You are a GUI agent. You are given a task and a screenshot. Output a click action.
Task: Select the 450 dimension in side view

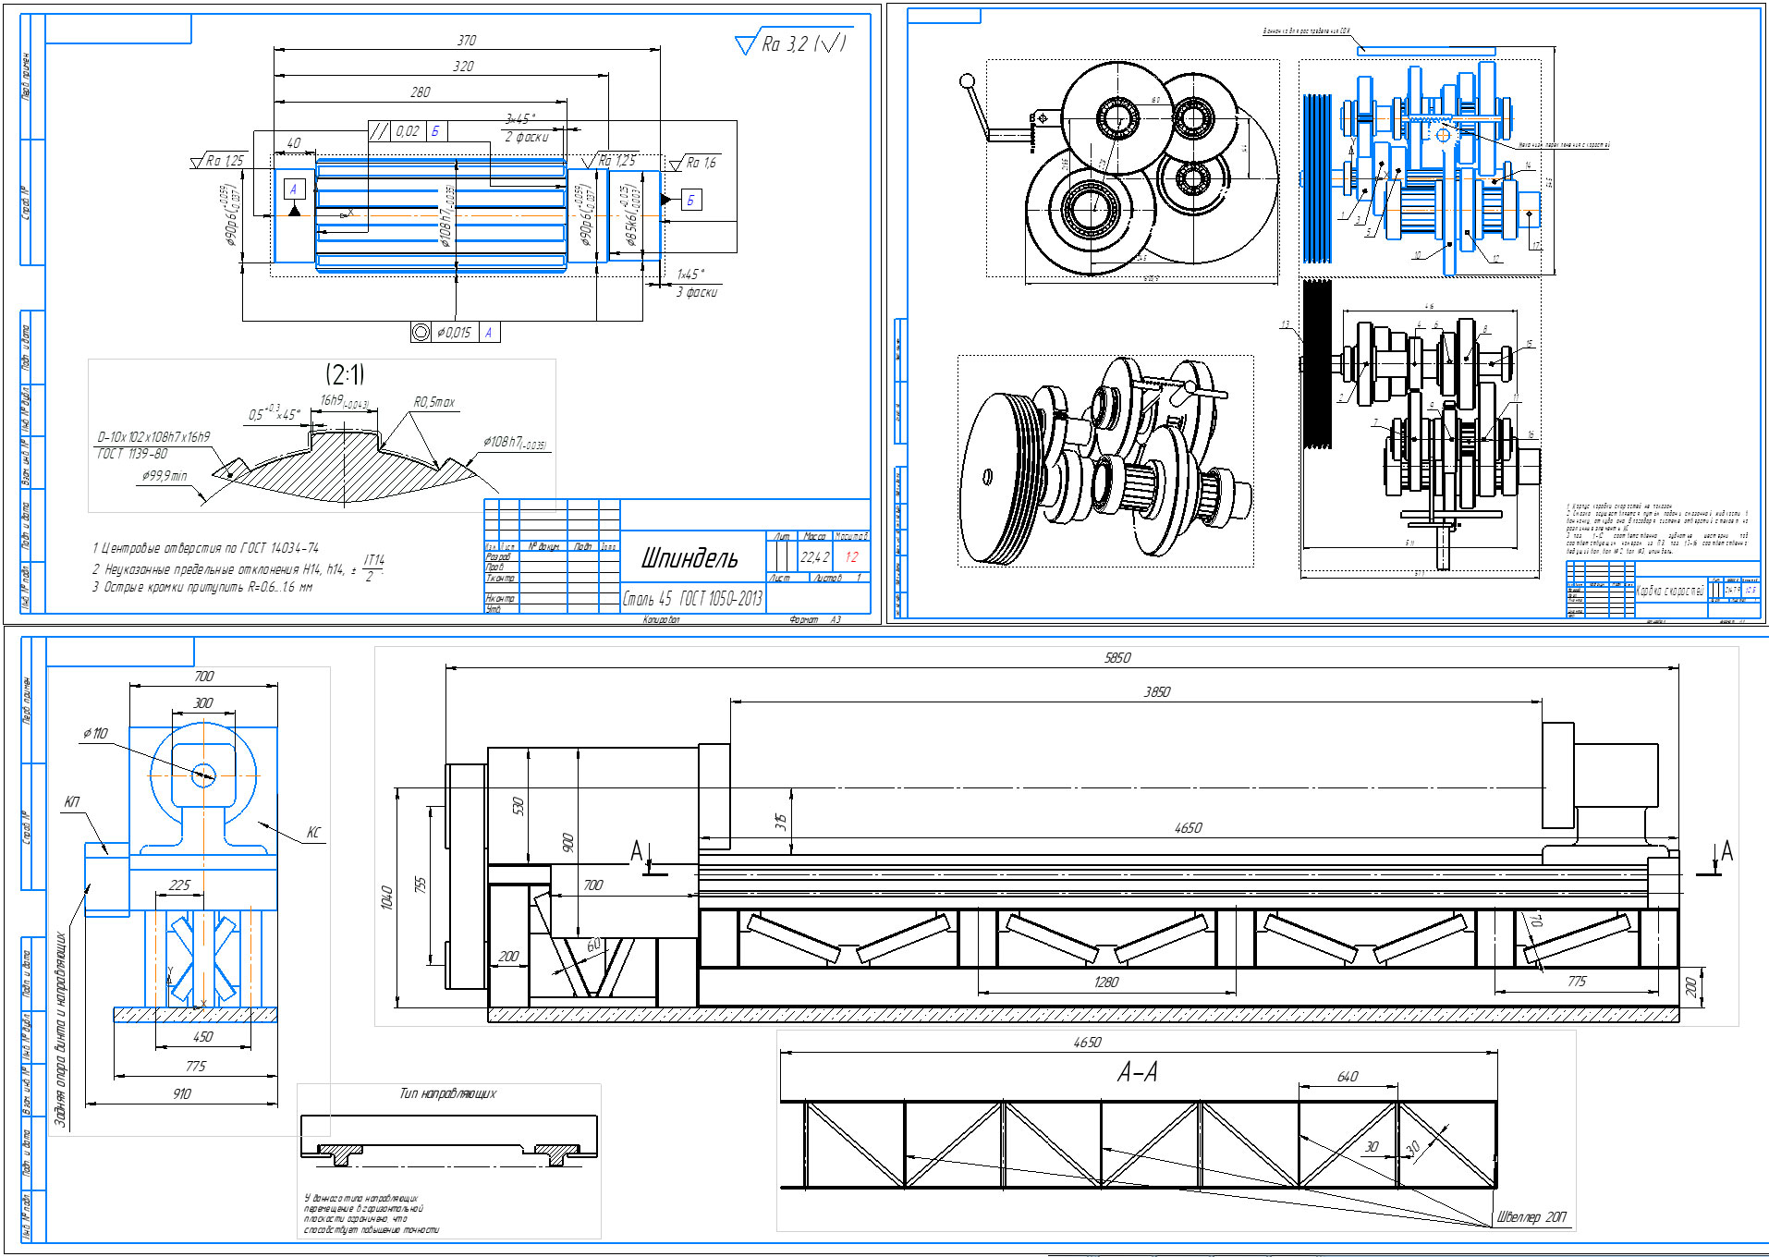coord(203,1037)
